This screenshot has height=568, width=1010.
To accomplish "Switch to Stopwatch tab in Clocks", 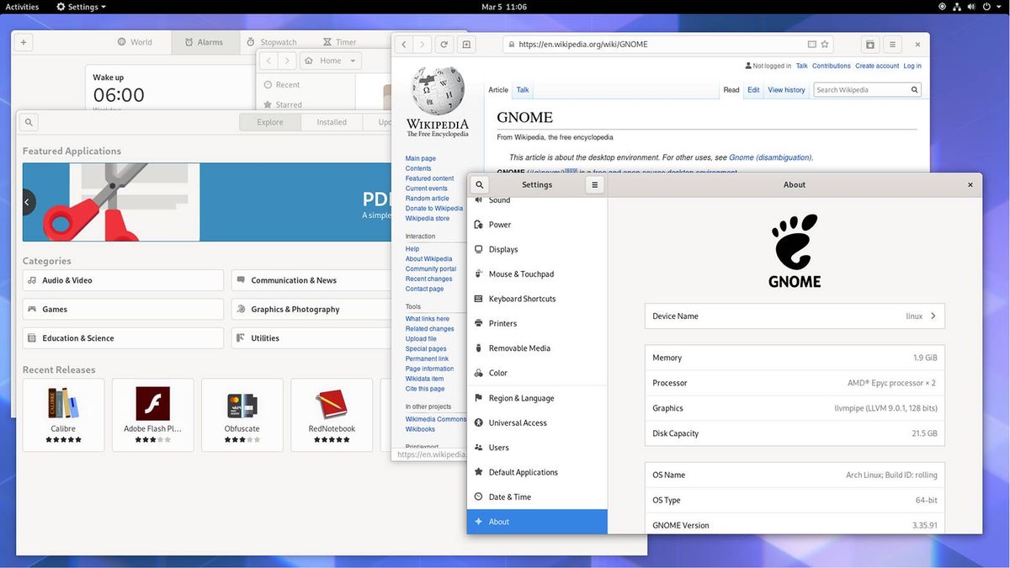I will [271, 42].
